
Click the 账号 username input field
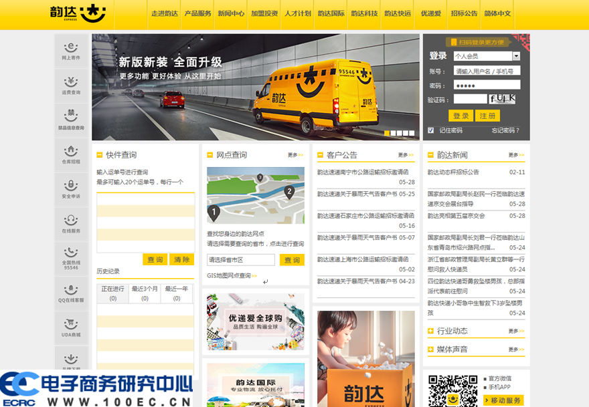(x=487, y=71)
